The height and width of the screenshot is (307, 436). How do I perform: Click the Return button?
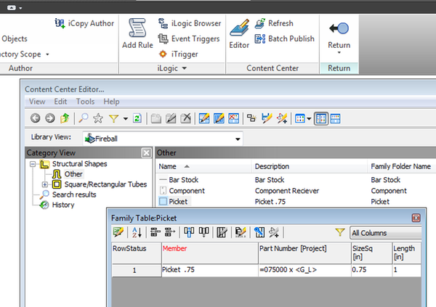pyautogui.click(x=339, y=36)
